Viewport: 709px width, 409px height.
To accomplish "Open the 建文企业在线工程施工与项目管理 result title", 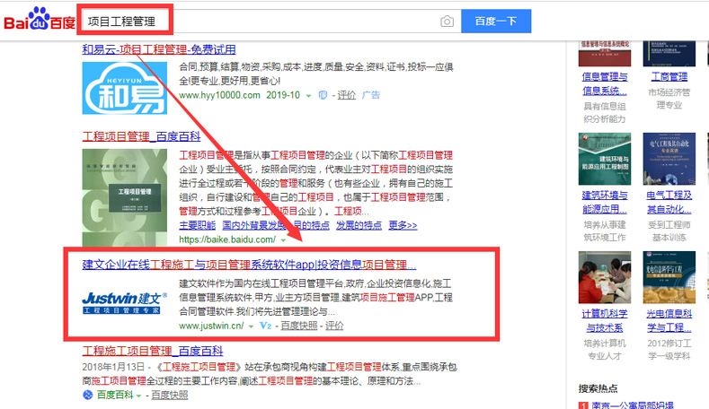I will [x=249, y=265].
